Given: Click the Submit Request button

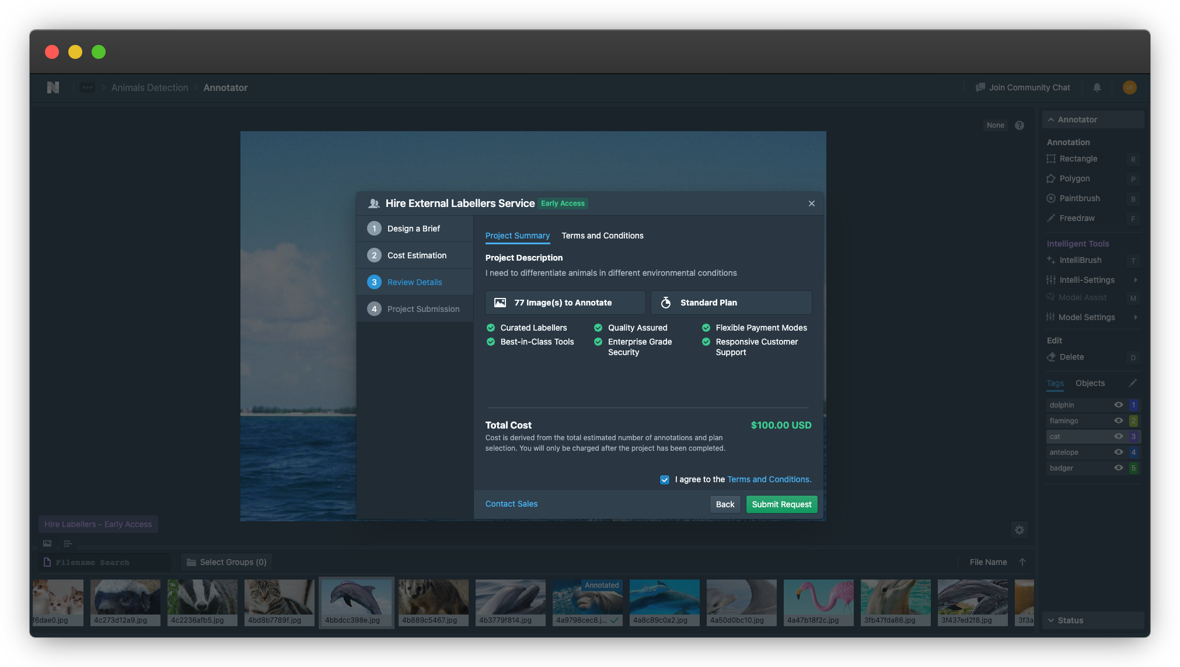Looking at the screenshot, I should coord(781,504).
